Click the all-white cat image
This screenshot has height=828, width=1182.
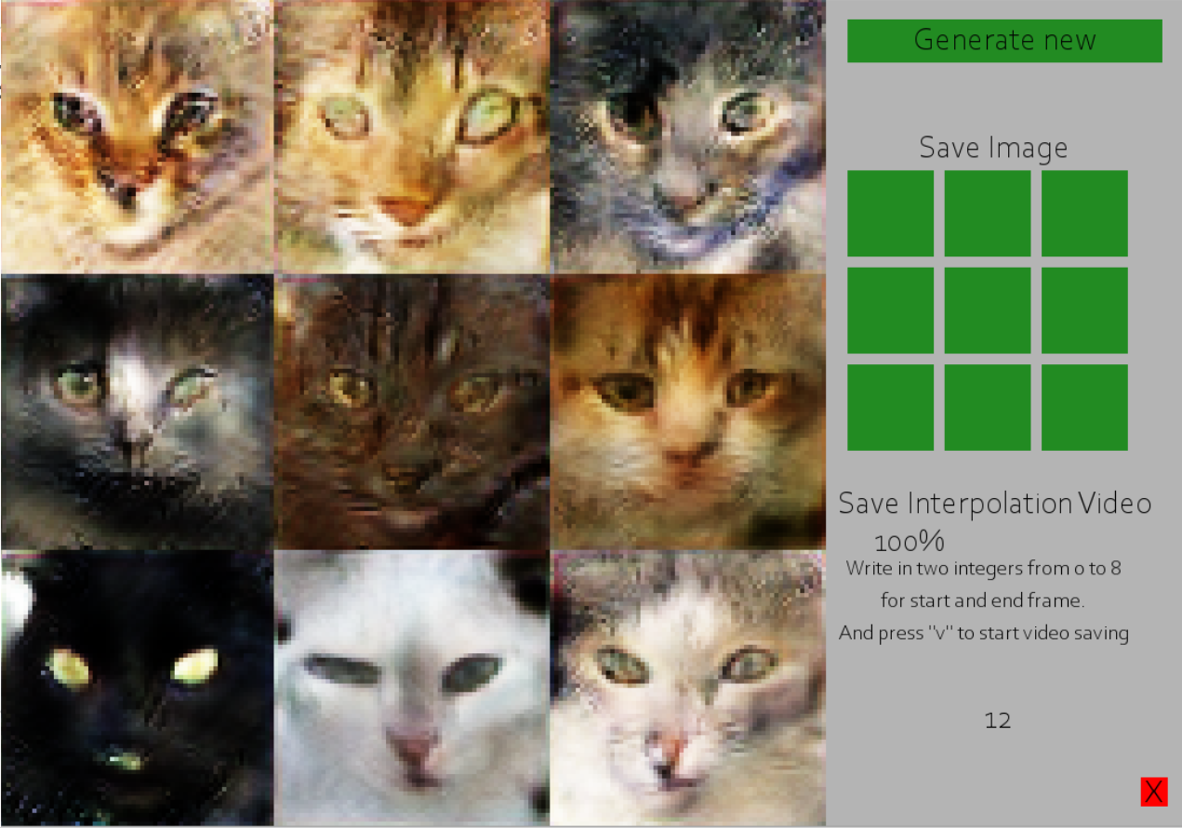pos(412,688)
